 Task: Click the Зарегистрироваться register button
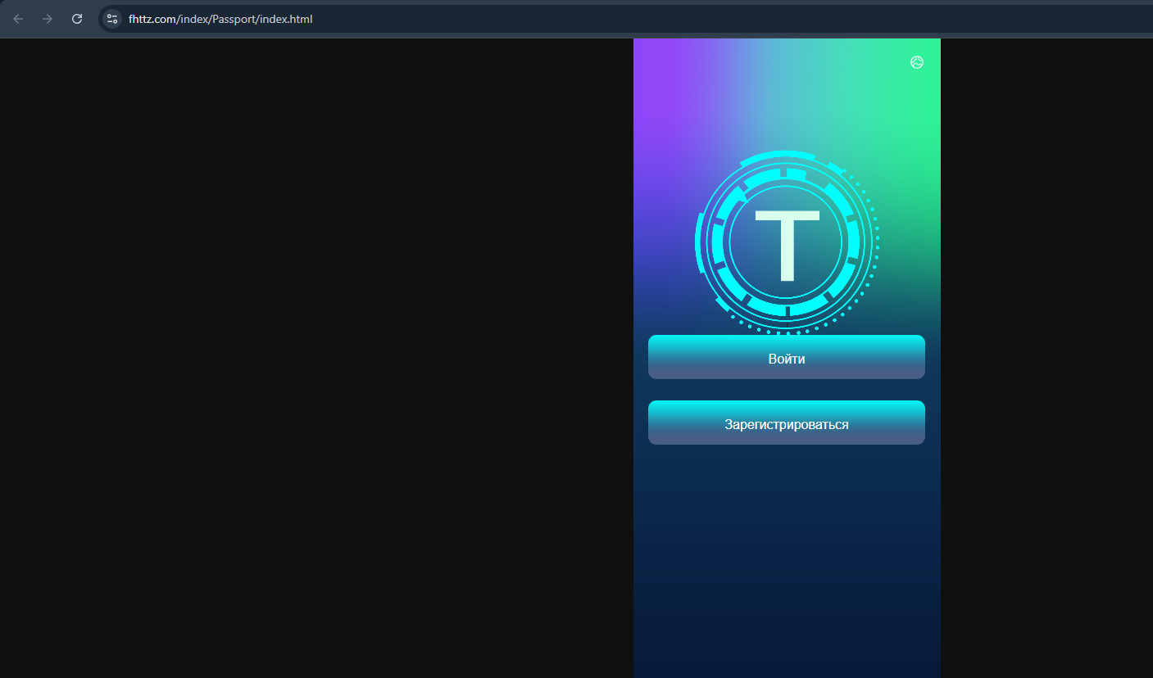[x=786, y=423]
